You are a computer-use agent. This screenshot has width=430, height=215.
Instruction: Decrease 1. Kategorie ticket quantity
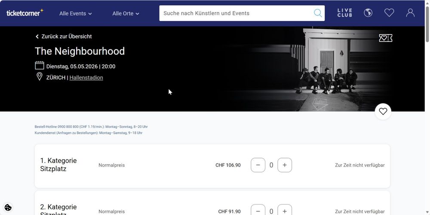point(258,165)
